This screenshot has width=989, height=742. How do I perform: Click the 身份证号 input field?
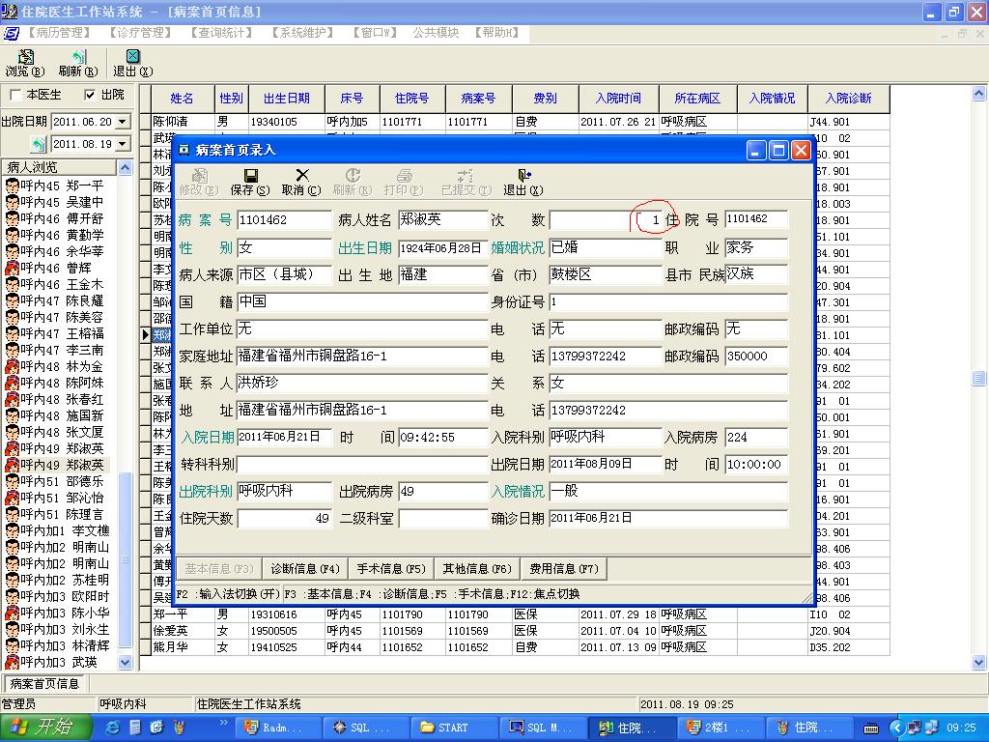point(668,301)
